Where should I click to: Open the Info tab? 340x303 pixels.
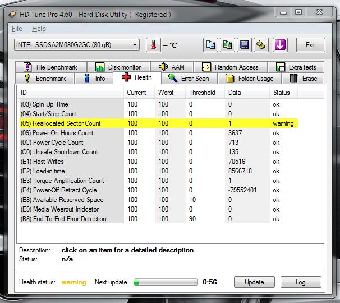coord(94,79)
